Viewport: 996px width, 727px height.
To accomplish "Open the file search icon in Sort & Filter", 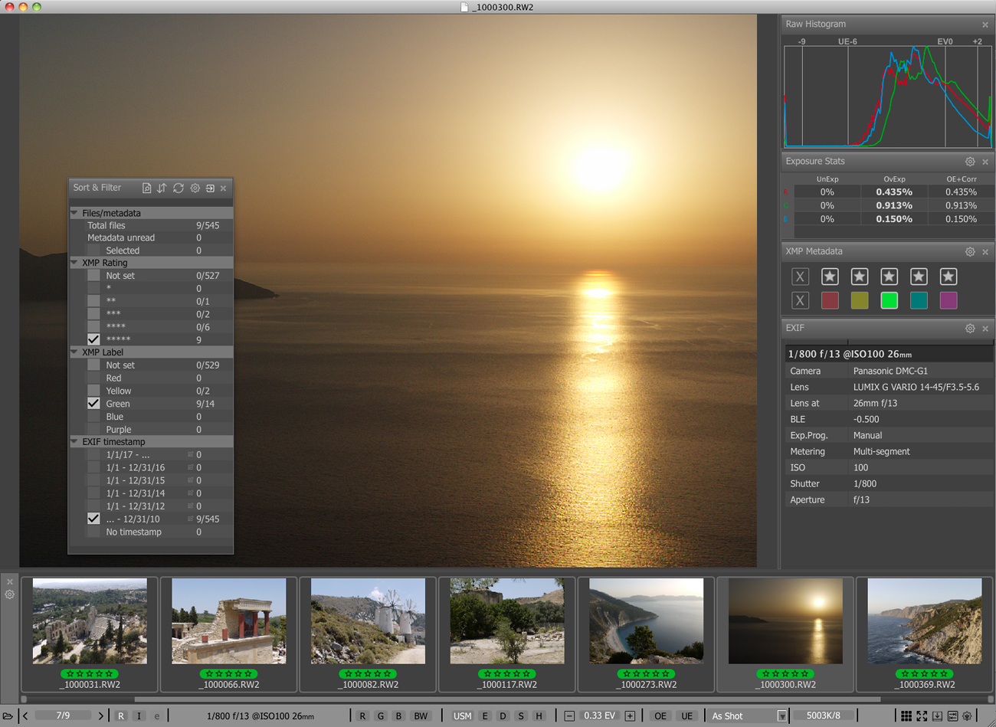I will 146,188.
